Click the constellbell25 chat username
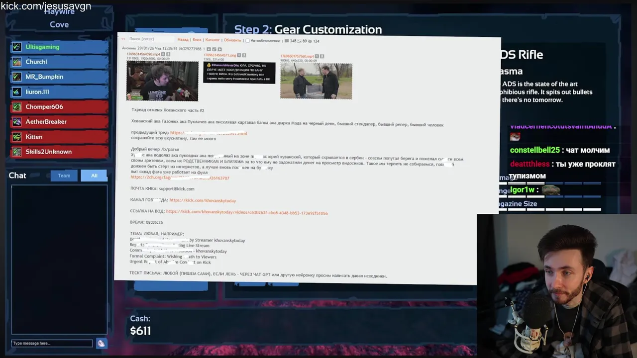Viewport: 637px width, 358px height. pos(535,150)
